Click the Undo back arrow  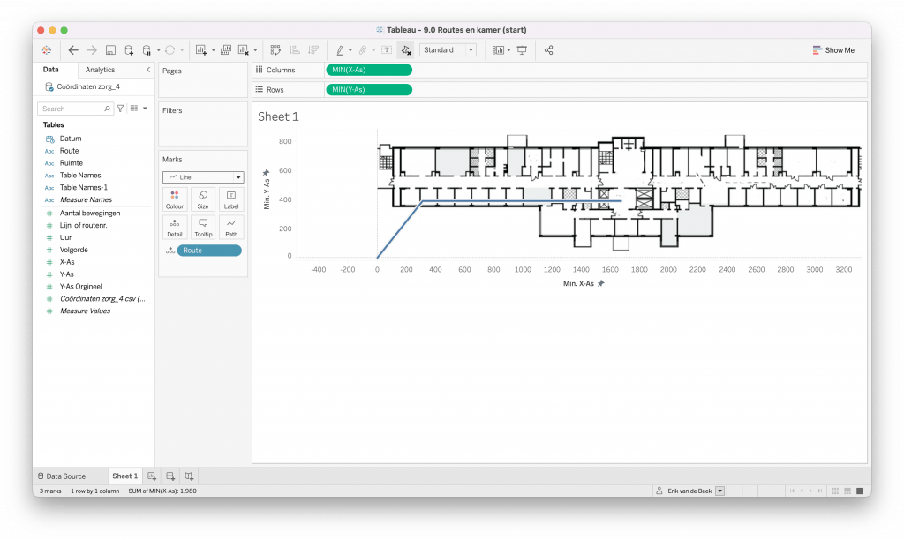point(73,50)
